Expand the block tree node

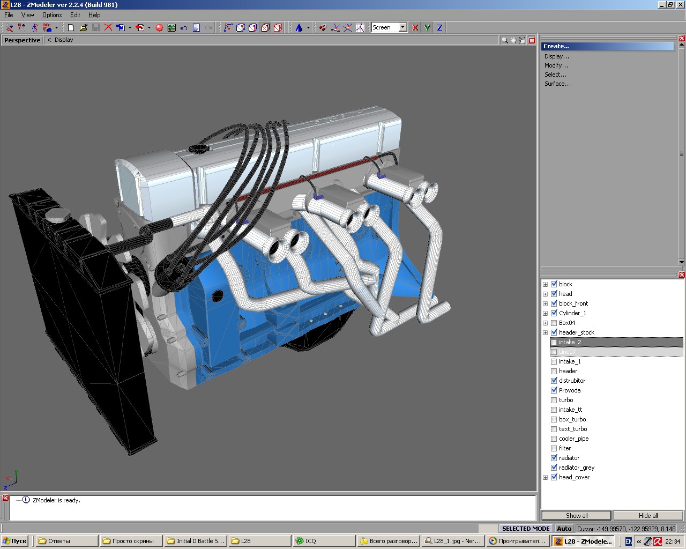[x=546, y=284]
